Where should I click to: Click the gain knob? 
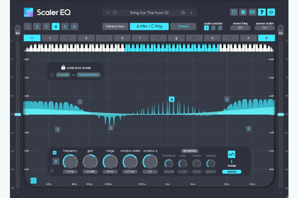coord(90,162)
